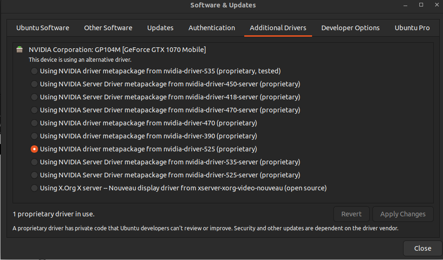The height and width of the screenshot is (260, 443).
Task: Close the Software & Updates dialog
Action: point(423,248)
